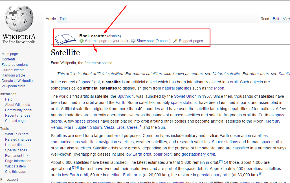
Task: Go to Main page in sidebar
Action: coord(10,54)
